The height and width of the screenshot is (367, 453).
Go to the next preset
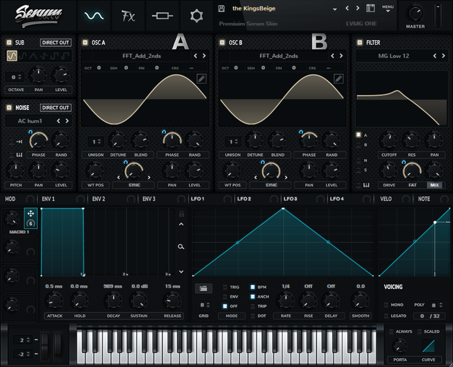[x=358, y=8]
